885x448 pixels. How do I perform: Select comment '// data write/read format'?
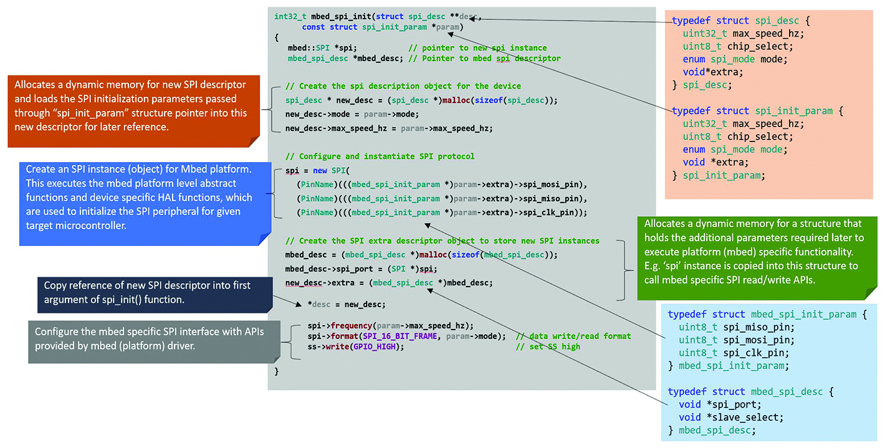573,336
